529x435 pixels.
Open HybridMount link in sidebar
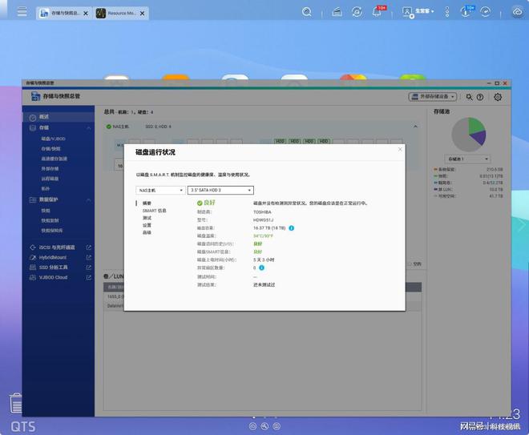point(54,257)
